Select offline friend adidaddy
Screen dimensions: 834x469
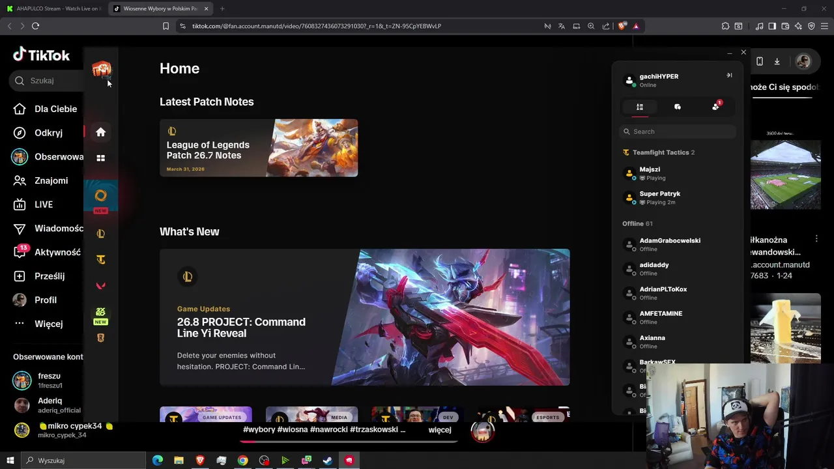coord(678,269)
